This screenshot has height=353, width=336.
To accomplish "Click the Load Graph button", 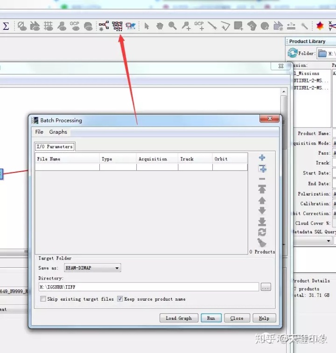I will coord(179,318).
